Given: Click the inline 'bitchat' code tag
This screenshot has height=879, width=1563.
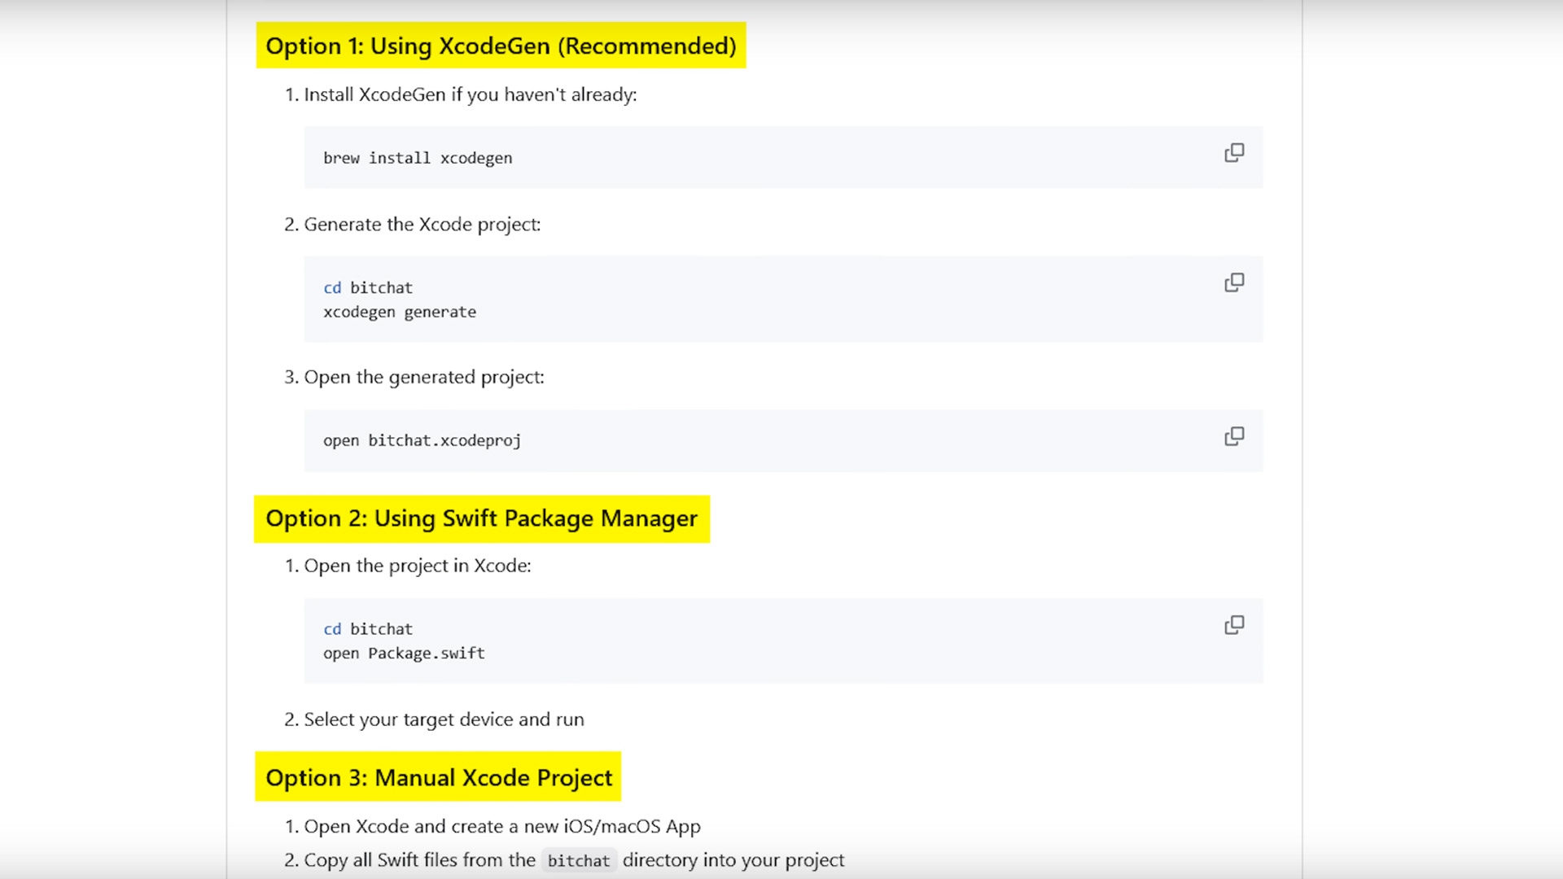Looking at the screenshot, I should 578,861.
